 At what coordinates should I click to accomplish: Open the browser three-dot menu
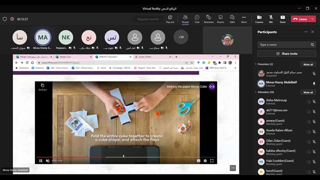pyautogui.click(x=235, y=62)
